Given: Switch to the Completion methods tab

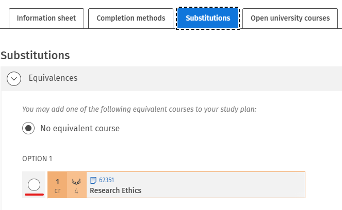Looking at the screenshot, I should (131, 18).
